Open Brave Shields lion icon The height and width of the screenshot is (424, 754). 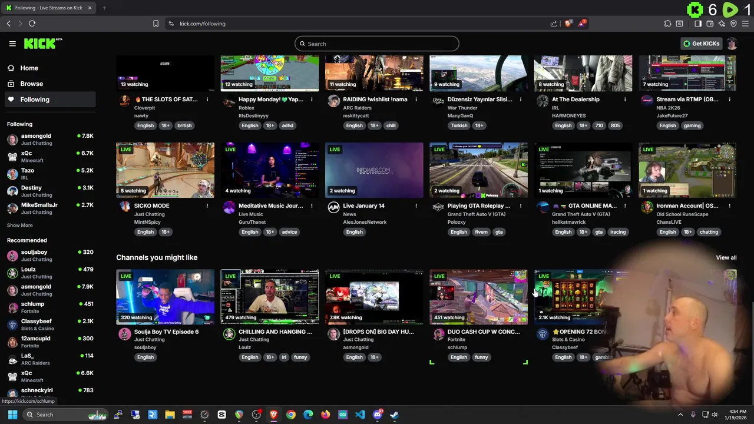(x=568, y=24)
